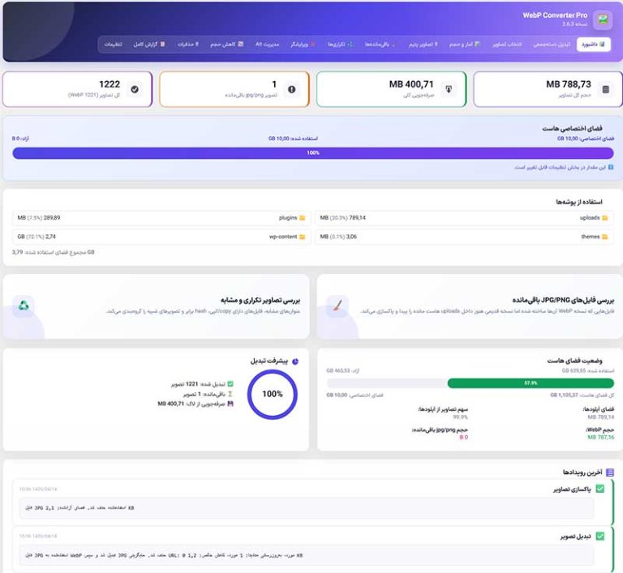The width and height of the screenshot is (623, 573).
Task: Click the hourglass icon beside باقی‌مانده 1
Action: [x=230, y=394]
